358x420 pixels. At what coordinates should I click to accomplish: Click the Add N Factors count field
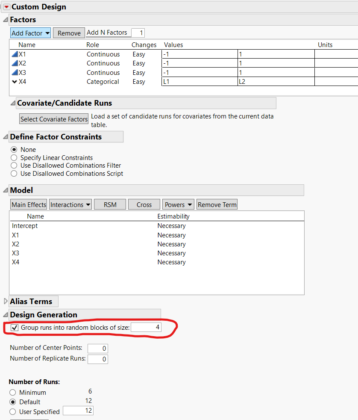[138, 33]
